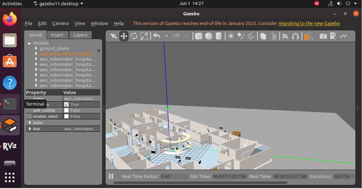Take a screenshot with camera icon
Image resolution: width=362 pixels, height=189 pixels.
pos(323,36)
